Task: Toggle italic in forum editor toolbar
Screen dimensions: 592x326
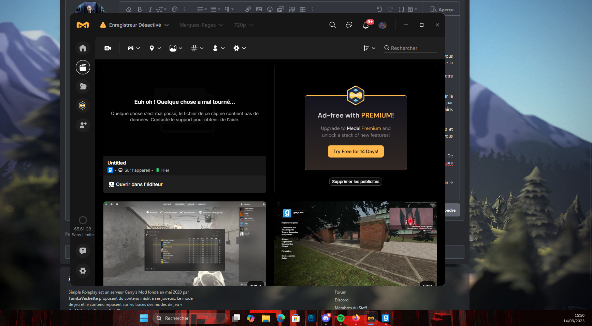Action: coord(150,9)
